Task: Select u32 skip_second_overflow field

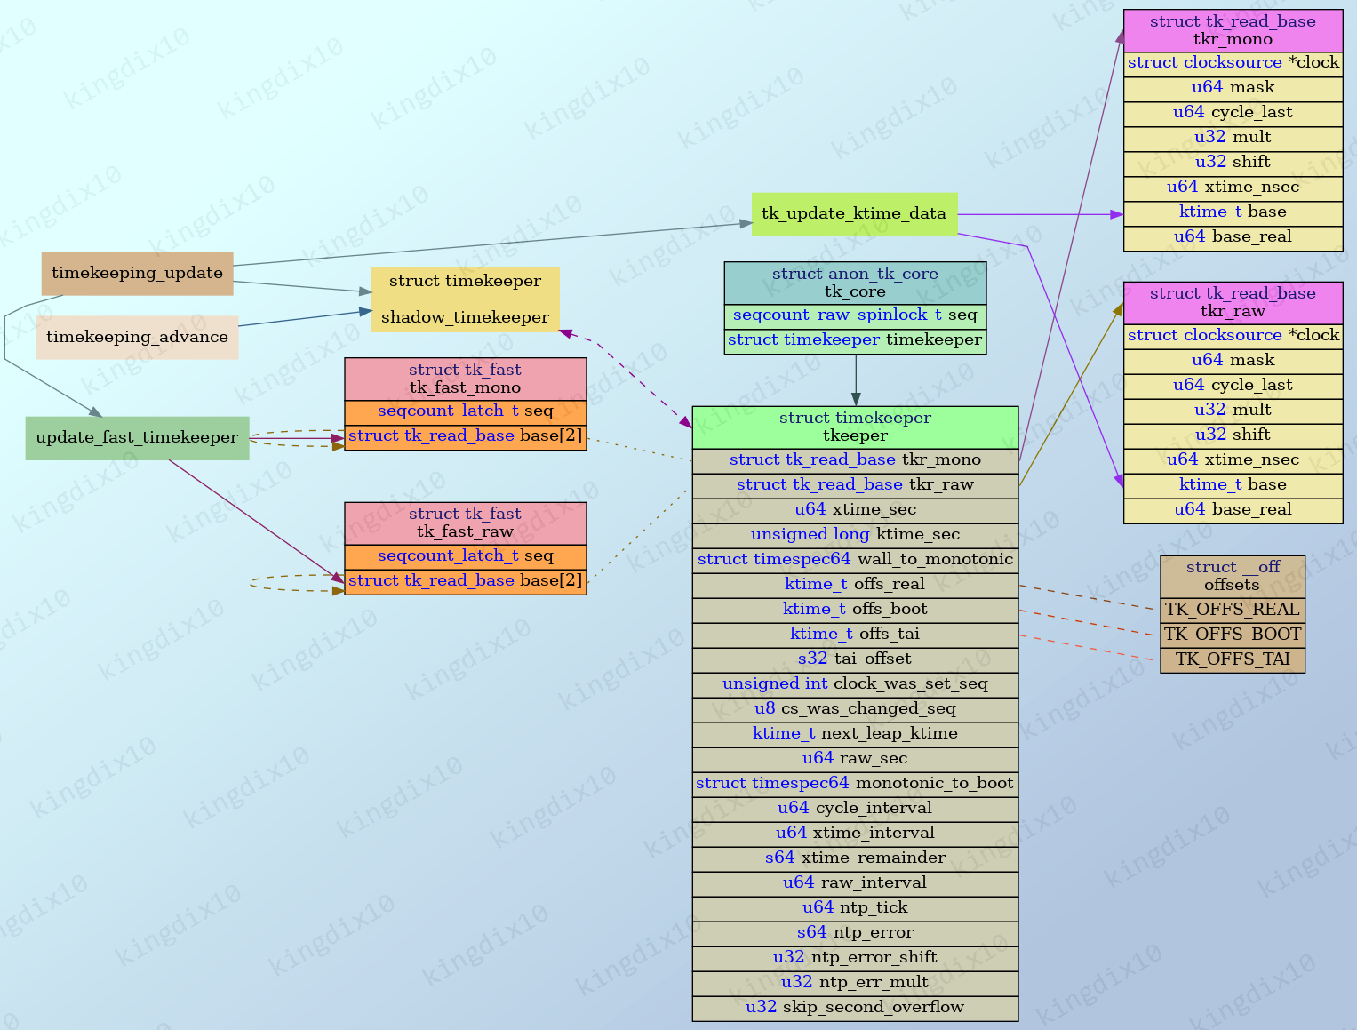Action: [855, 1009]
